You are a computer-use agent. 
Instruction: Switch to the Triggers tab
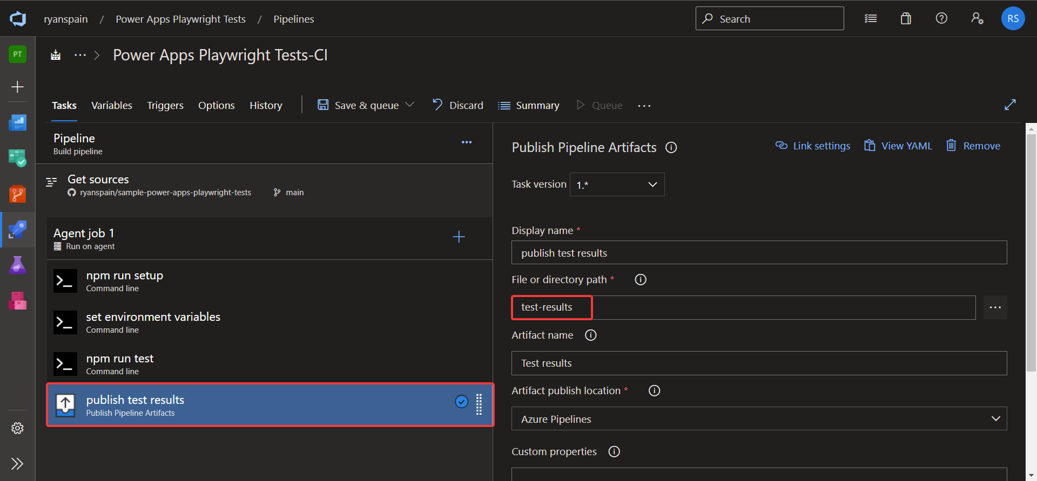(x=165, y=105)
